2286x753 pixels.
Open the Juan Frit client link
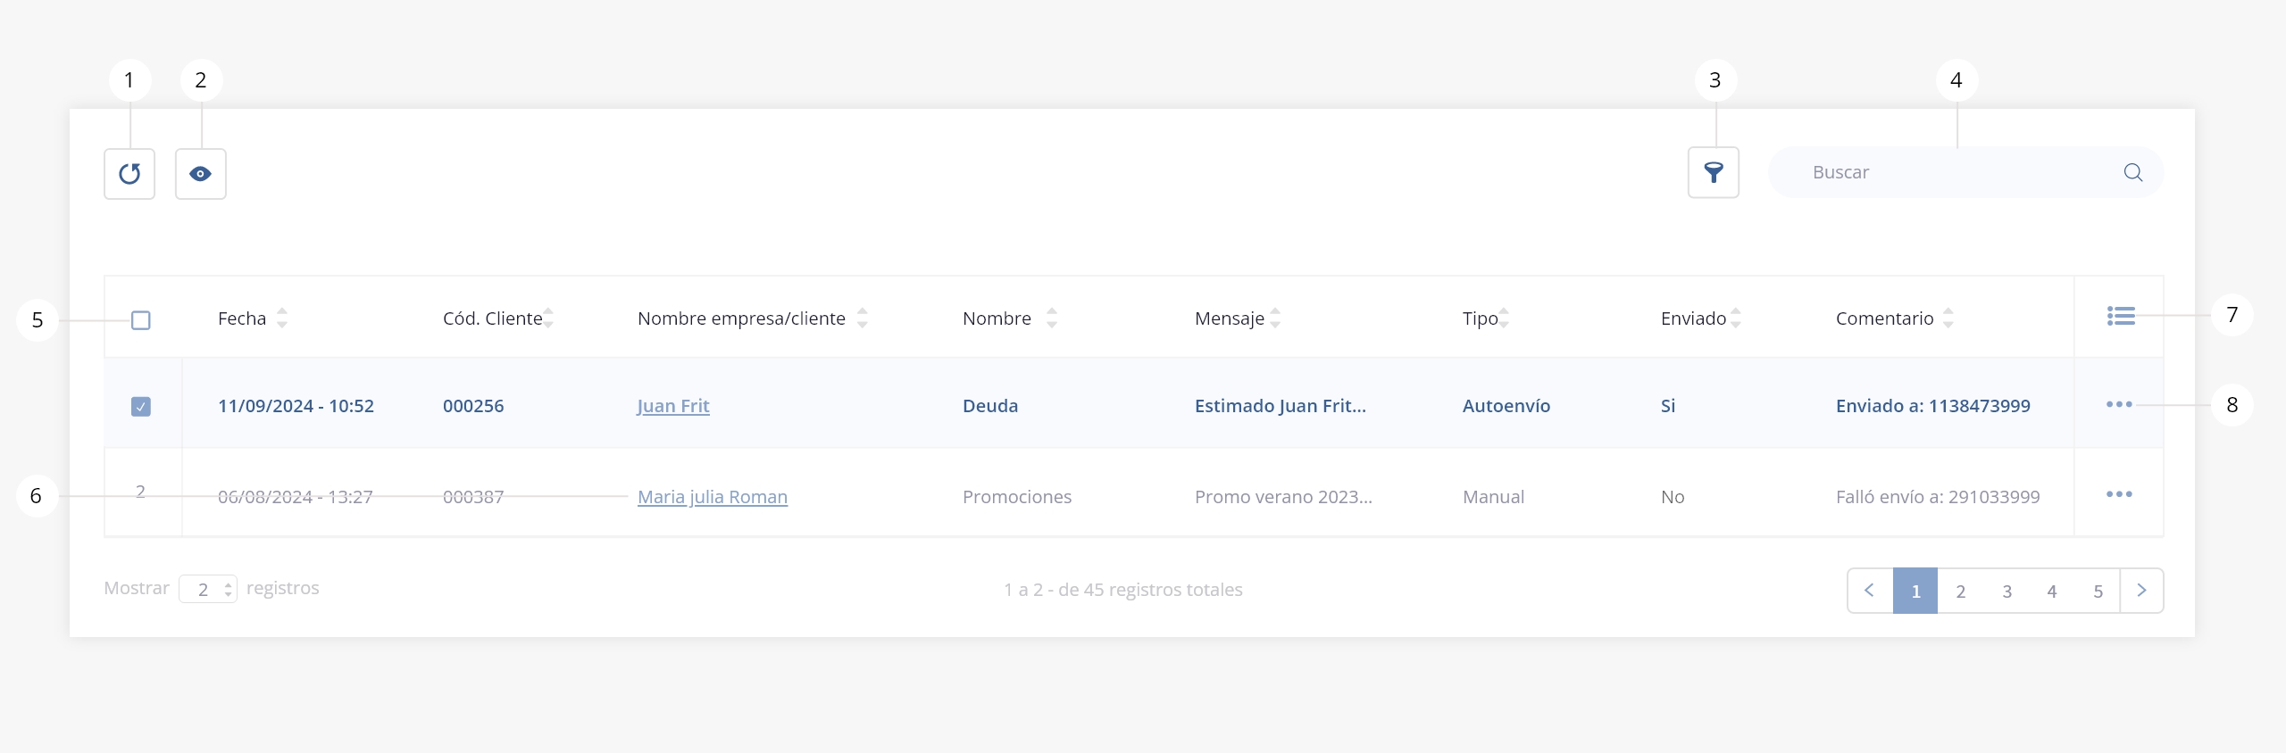point(672,406)
